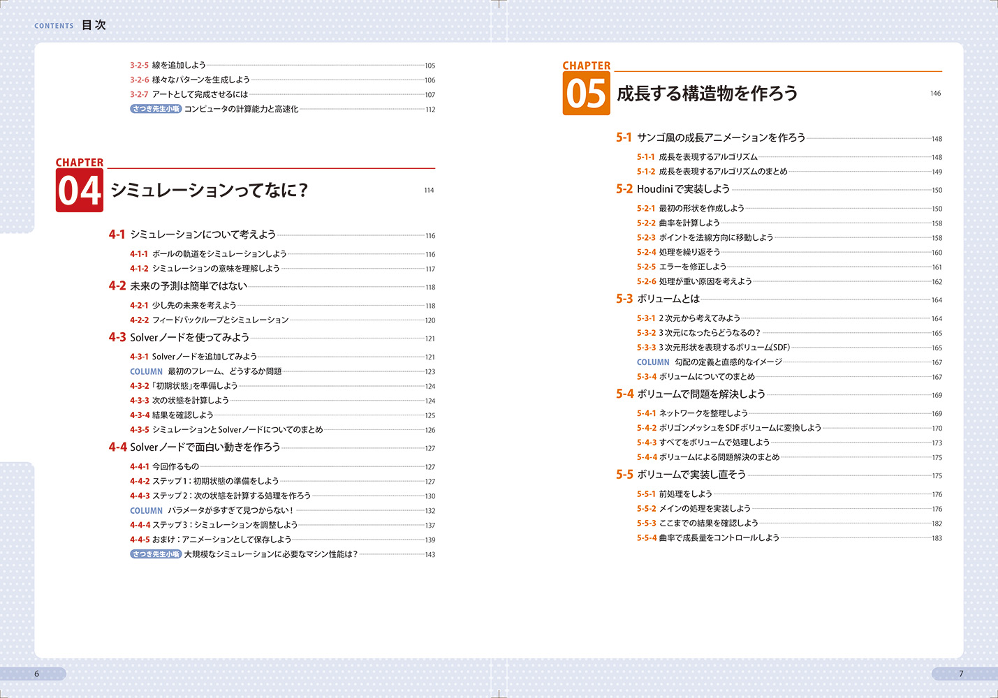998x698 pixels.
Task: Click the orange Chapter 05 number badge
Action: 586,94
